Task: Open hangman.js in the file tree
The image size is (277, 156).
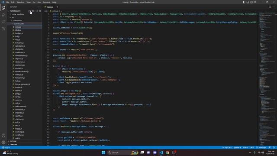Action: pyautogui.click(x=20, y=78)
